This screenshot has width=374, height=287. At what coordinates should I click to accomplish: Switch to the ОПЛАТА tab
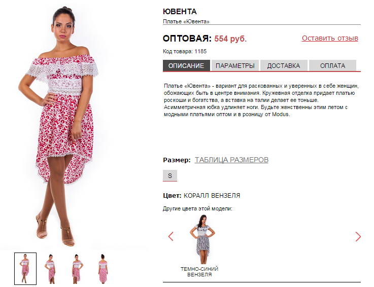[x=332, y=65]
